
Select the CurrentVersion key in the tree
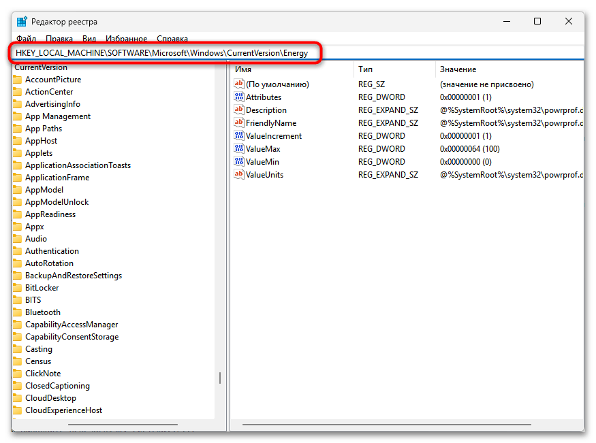click(x=41, y=67)
